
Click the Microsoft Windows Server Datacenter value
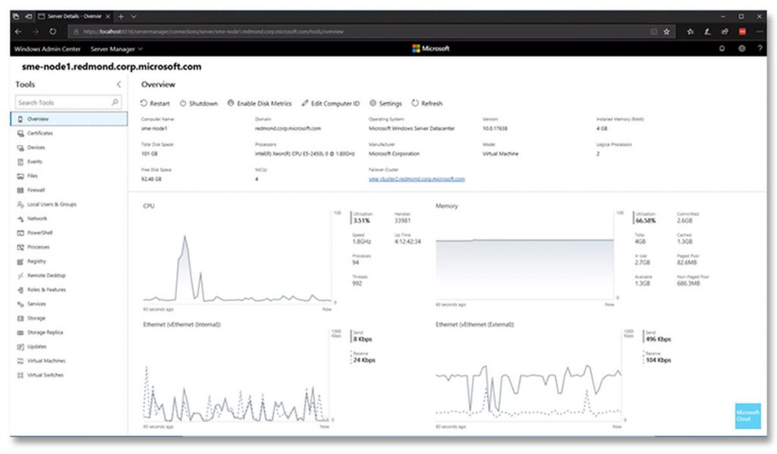[412, 128]
